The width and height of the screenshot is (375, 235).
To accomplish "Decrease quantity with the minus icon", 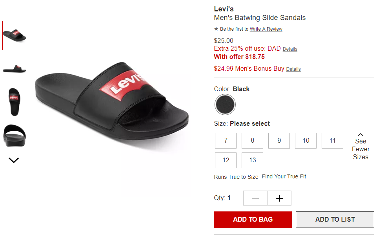I will 255,198.
